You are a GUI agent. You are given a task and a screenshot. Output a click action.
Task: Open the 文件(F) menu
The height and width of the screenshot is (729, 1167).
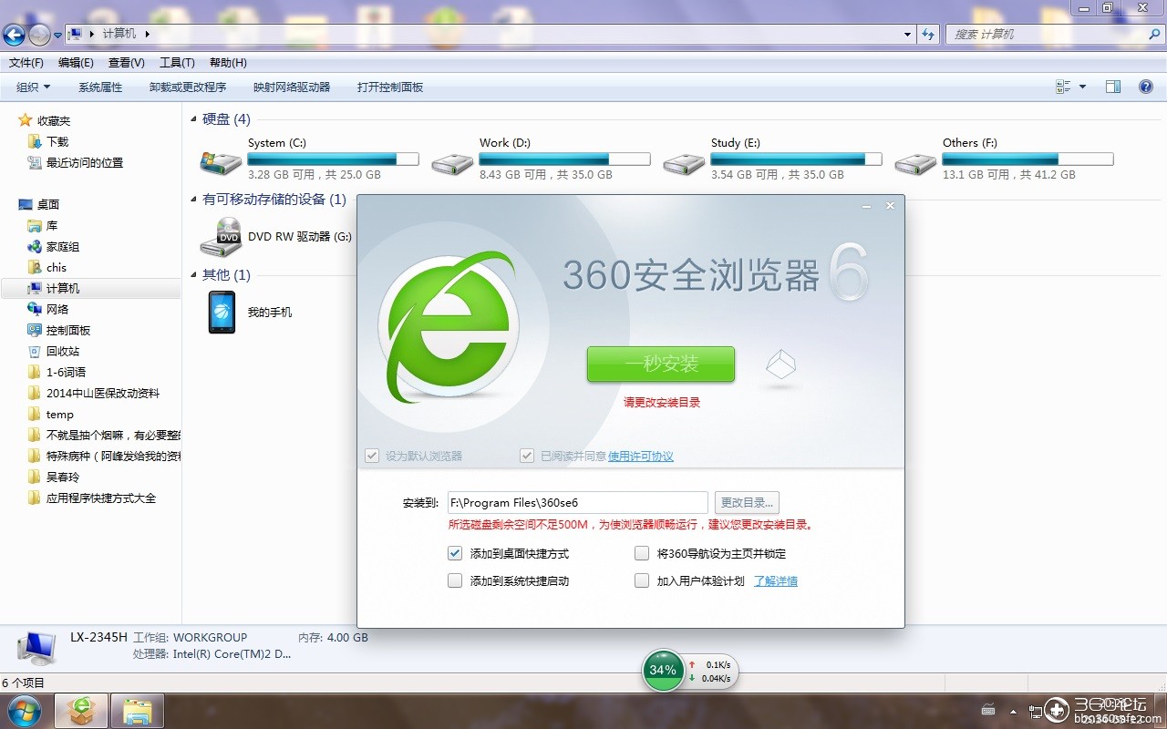coord(26,63)
